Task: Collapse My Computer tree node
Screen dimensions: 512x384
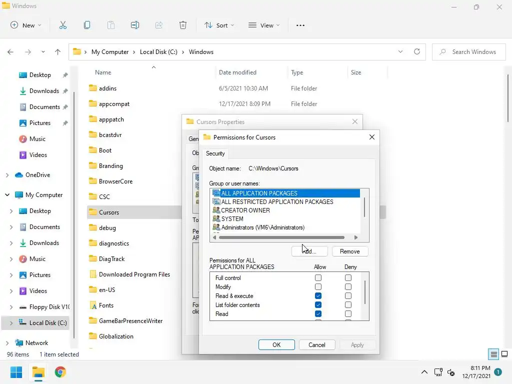Action: tap(7, 195)
